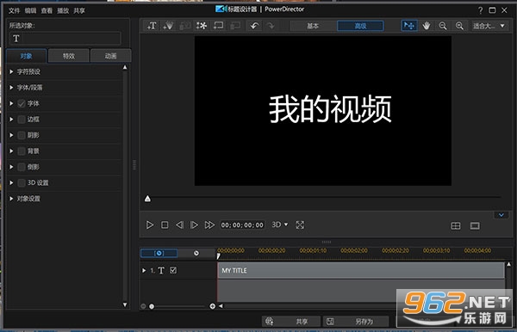Screen dimensions: 517x332
Task: Expand the 对象设置 section
Action: 11,199
